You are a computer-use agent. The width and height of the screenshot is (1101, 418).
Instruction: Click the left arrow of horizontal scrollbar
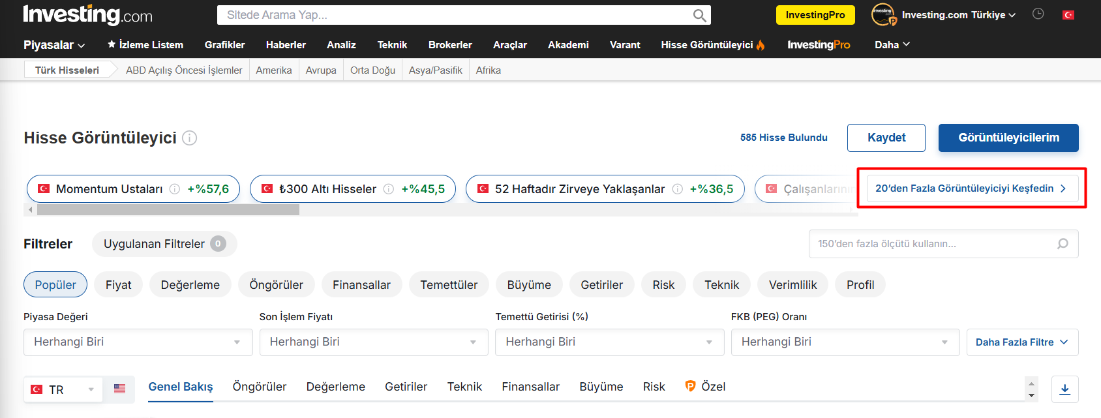(x=30, y=210)
